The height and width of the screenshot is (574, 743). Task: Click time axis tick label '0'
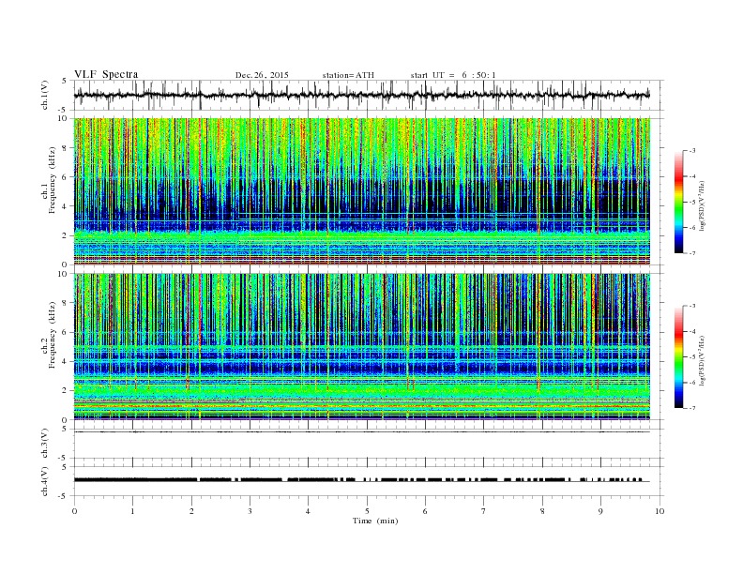(74, 511)
